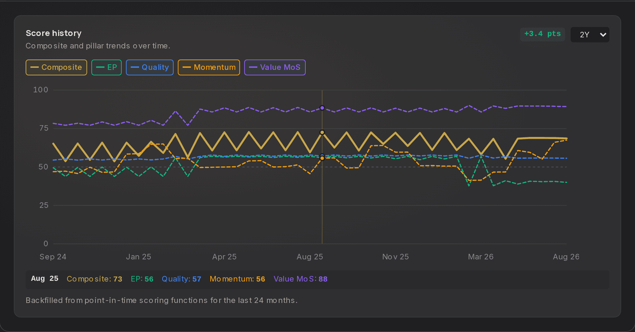Click the +3.4 pts change badge
635x332 pixels.
click(x=542, y=34)
